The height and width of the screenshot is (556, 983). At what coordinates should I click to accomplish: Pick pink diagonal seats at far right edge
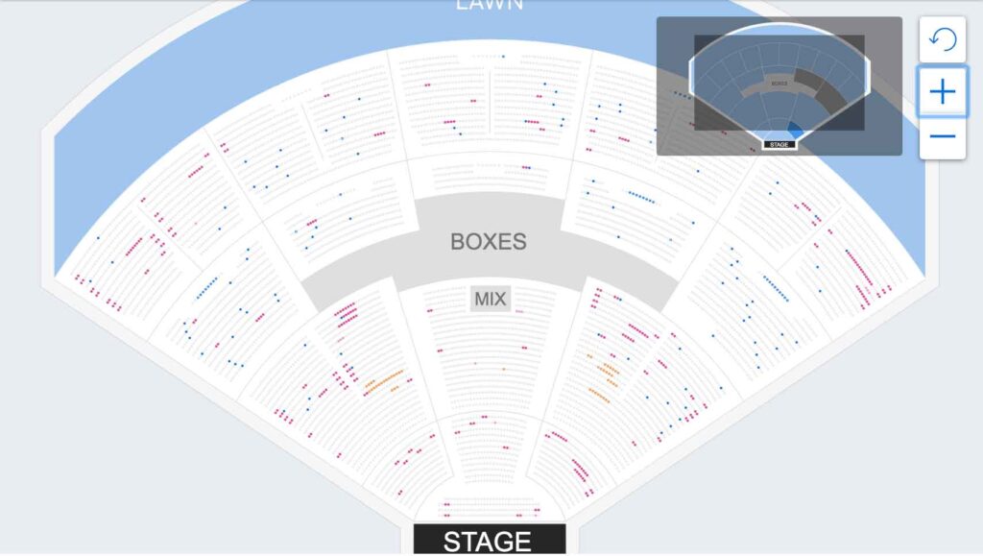(x=859, y=274)
